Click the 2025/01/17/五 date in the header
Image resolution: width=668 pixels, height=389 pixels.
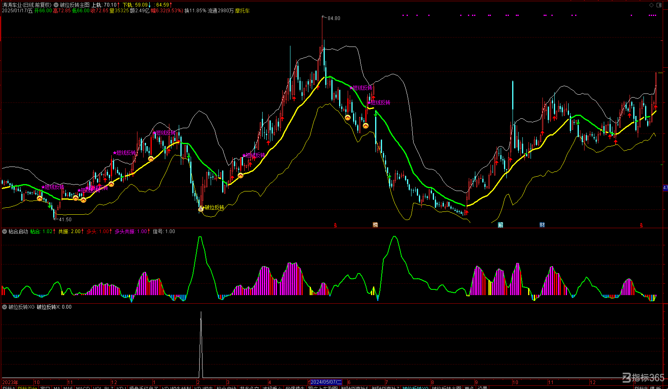pyautogui.click(x=17, y=11)
